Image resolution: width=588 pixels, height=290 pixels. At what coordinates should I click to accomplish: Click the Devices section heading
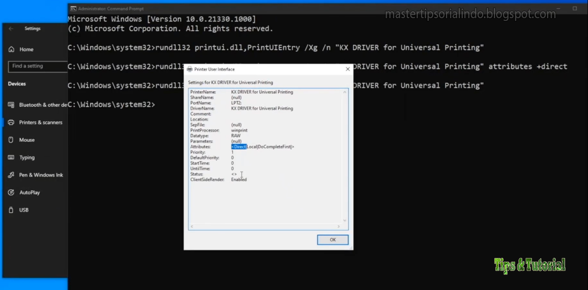(16, 84)
